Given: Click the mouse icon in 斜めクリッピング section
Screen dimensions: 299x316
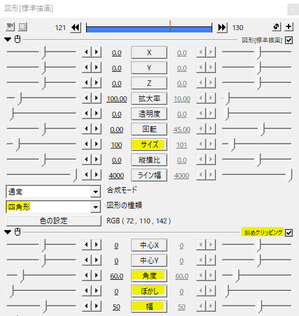Looking at the screenshot, I should pos(18,232).
